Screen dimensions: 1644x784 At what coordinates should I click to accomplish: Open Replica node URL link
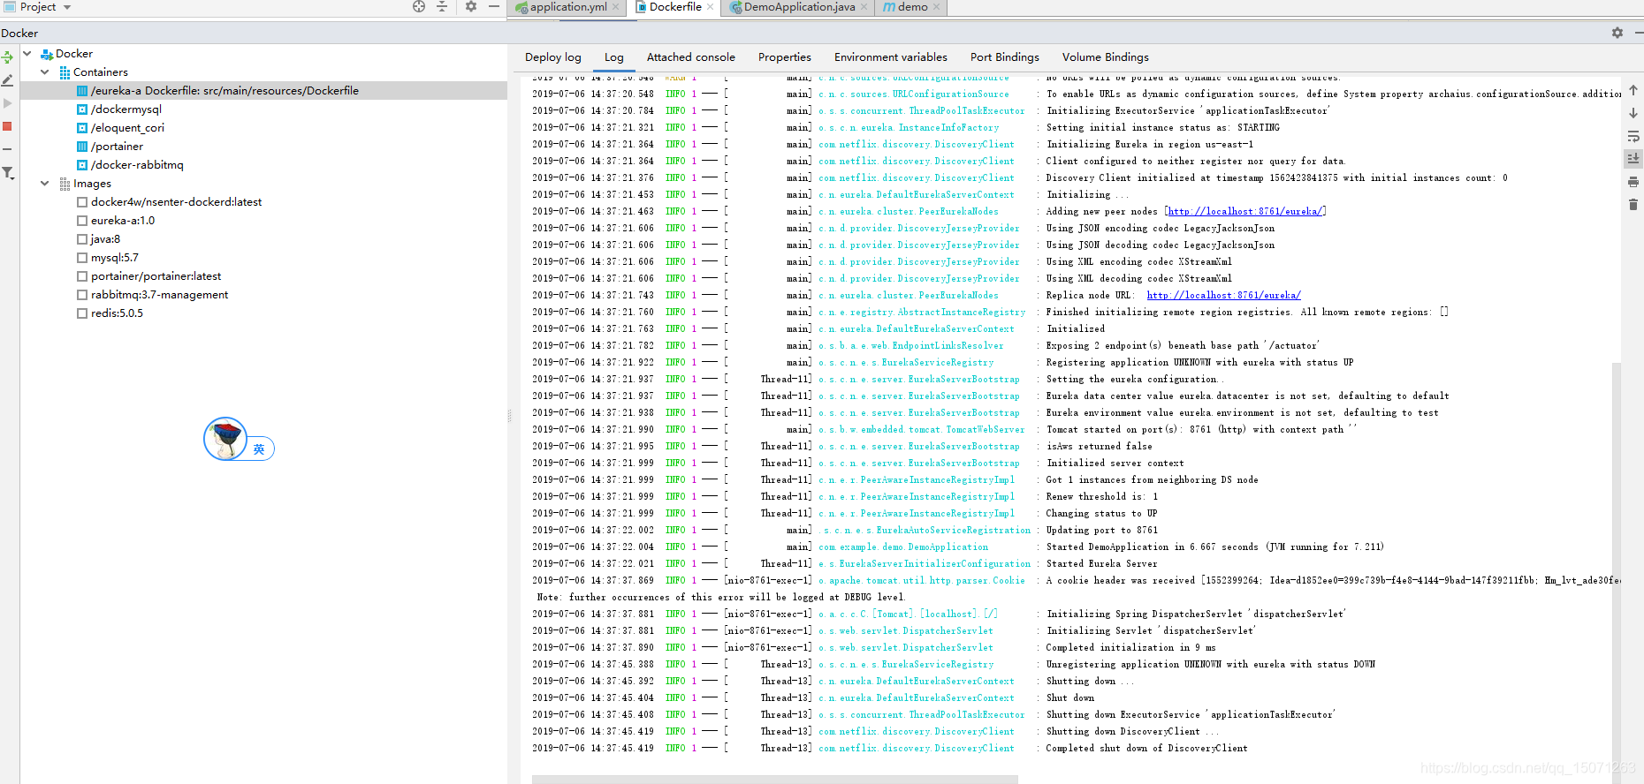(1223, 295)
